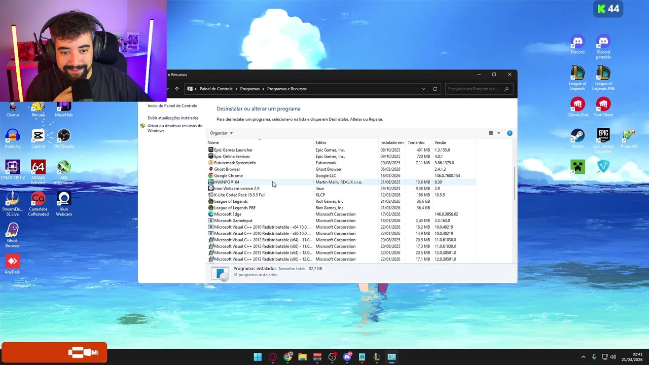Open Discord from the taskbar
This screenshot has width=649, height=365.
point(347,357)
